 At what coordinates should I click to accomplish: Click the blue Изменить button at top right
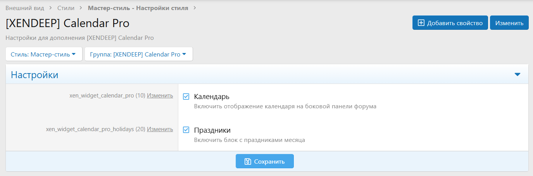pos(509,23)
